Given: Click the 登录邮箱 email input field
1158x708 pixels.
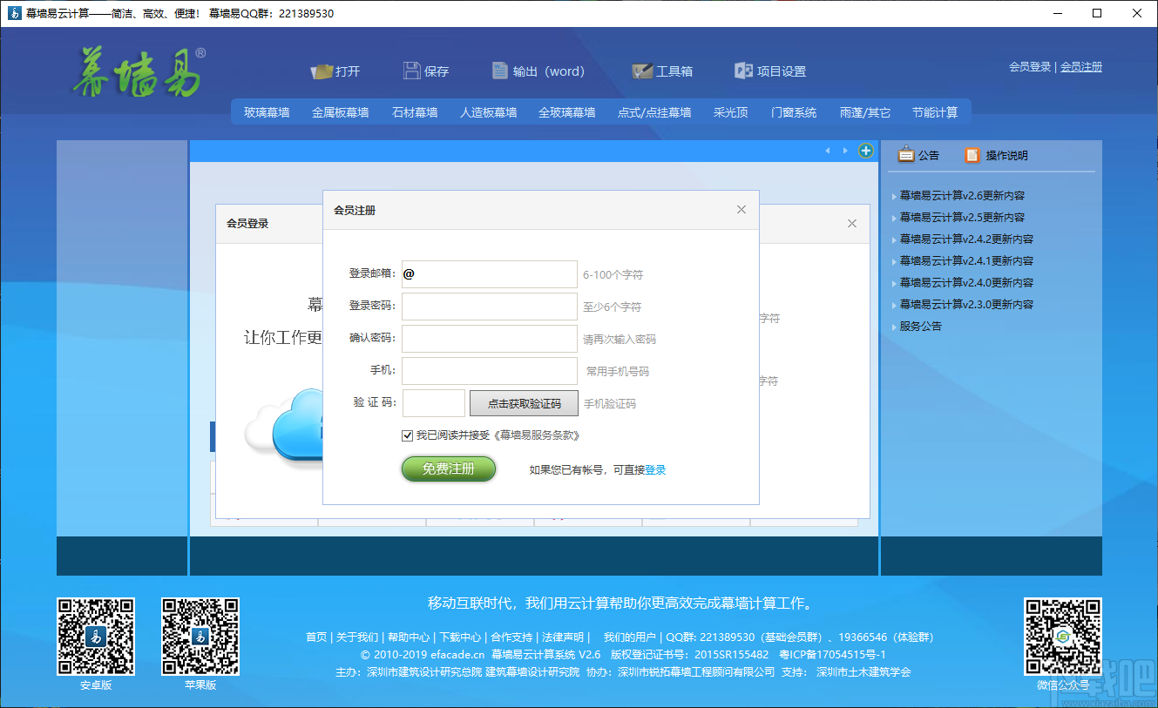Looking at the screenshot, I should (488, 273).
